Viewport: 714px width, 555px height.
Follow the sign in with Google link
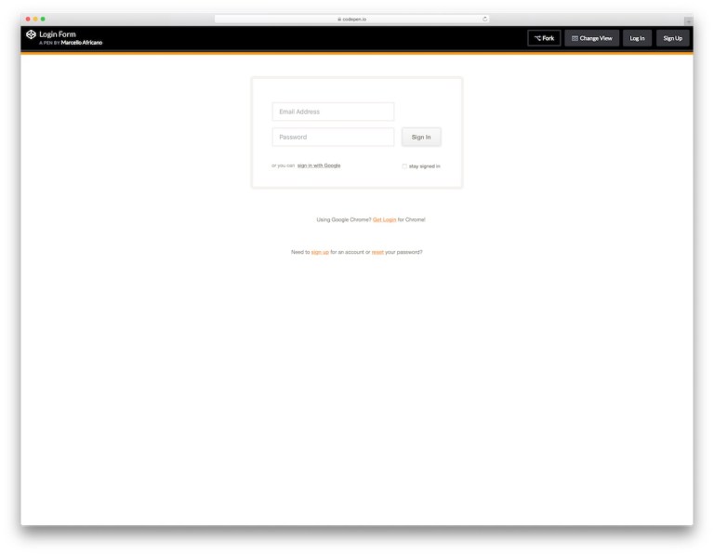[319, 165]
